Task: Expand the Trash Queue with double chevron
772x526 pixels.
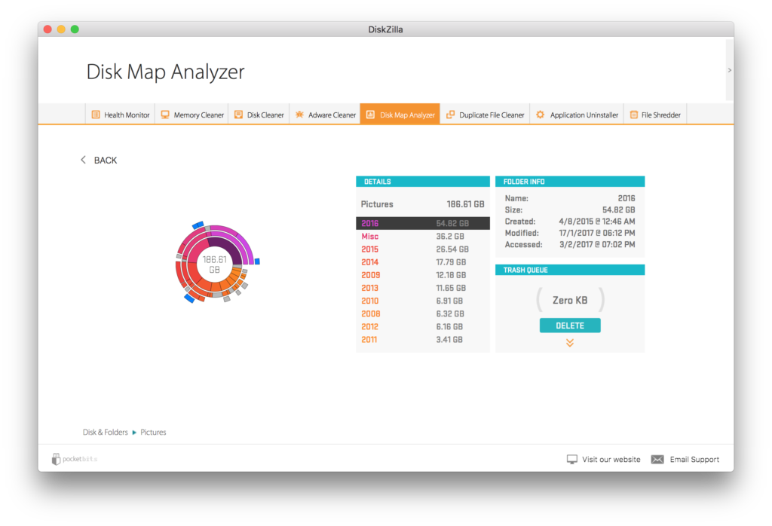Action: click(570, 343)
